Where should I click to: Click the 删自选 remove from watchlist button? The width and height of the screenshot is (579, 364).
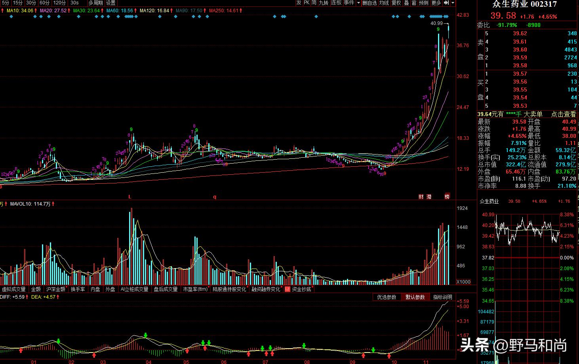pyautogui.click(x=369, y=3)
